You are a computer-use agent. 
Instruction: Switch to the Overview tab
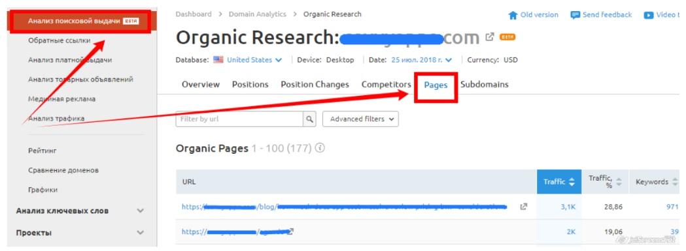point(201,85)
